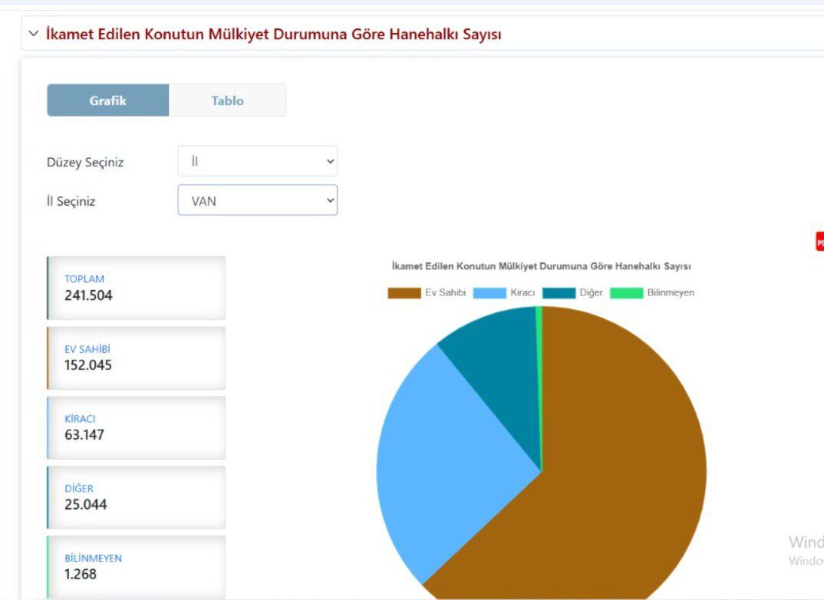Screen dimensions: 824x600
Task: Open the İl Seçiniz dropdown showing VAN
Action: coord(258,200)
